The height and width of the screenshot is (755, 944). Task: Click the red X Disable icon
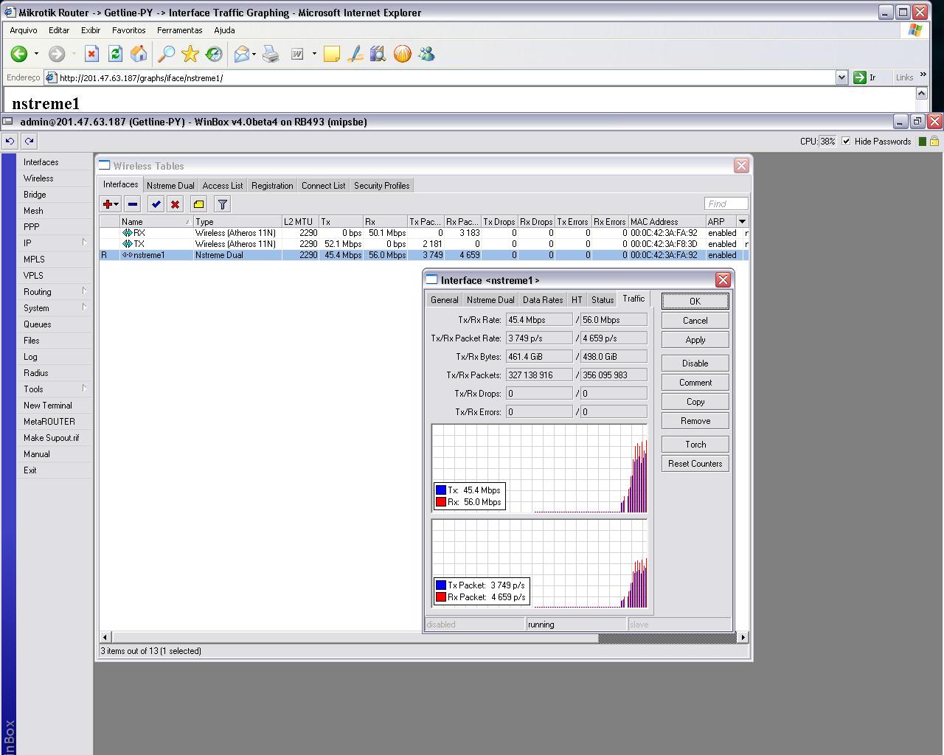pyautogui.click(x=175, y=204)
